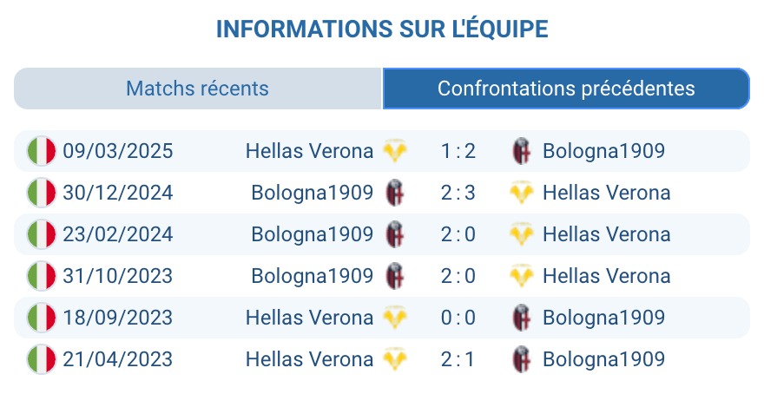Click the Bologna1909 crest in the 21/04/2023 row
764x394 pixels.
click(x=521, y=359)
